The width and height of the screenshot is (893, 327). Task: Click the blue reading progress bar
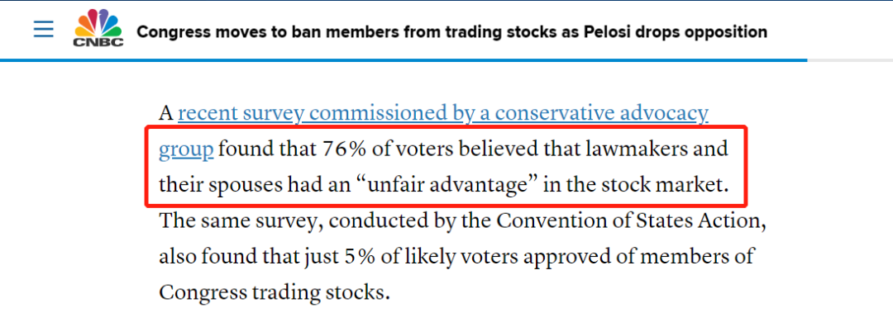point(404,59)
